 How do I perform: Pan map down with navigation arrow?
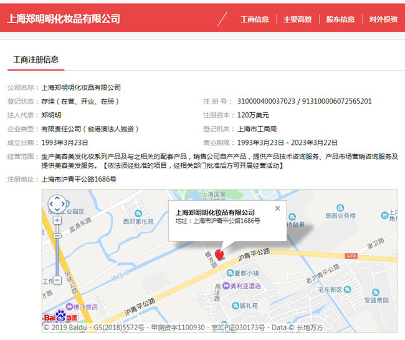(x=57, y=210)
